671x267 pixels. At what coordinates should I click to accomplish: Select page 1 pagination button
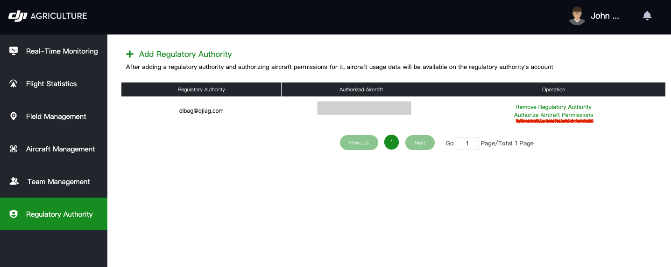pyautogui.click(x=391, y=143)
